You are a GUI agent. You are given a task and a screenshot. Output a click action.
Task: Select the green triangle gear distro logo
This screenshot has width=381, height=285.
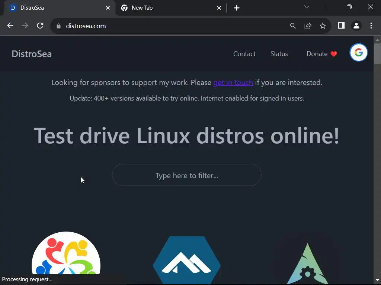click(x=307, y=263)
